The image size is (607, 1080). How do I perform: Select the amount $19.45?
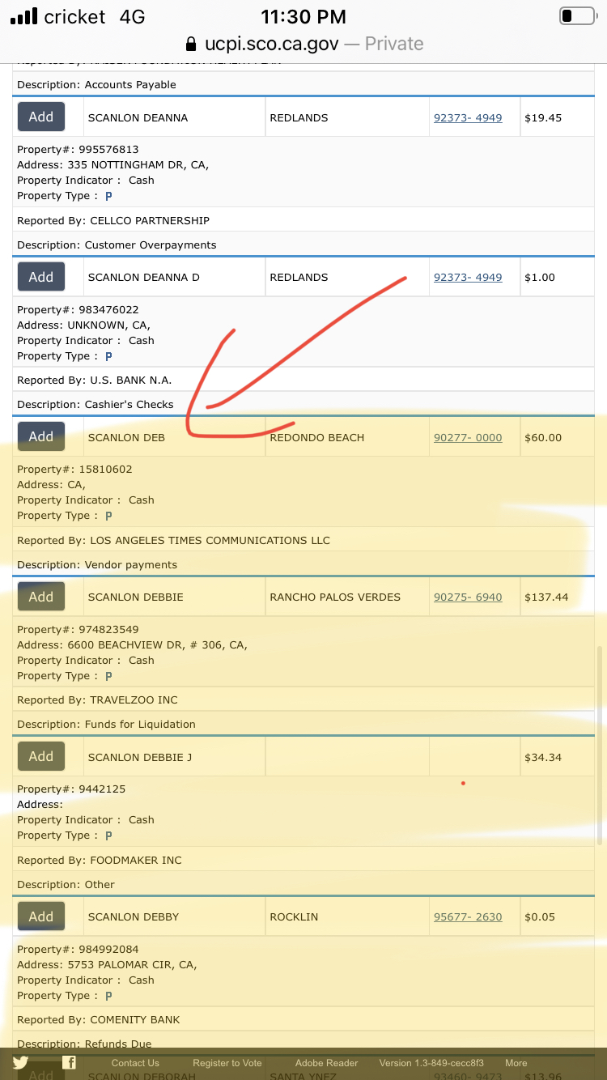tap(543, 117)
